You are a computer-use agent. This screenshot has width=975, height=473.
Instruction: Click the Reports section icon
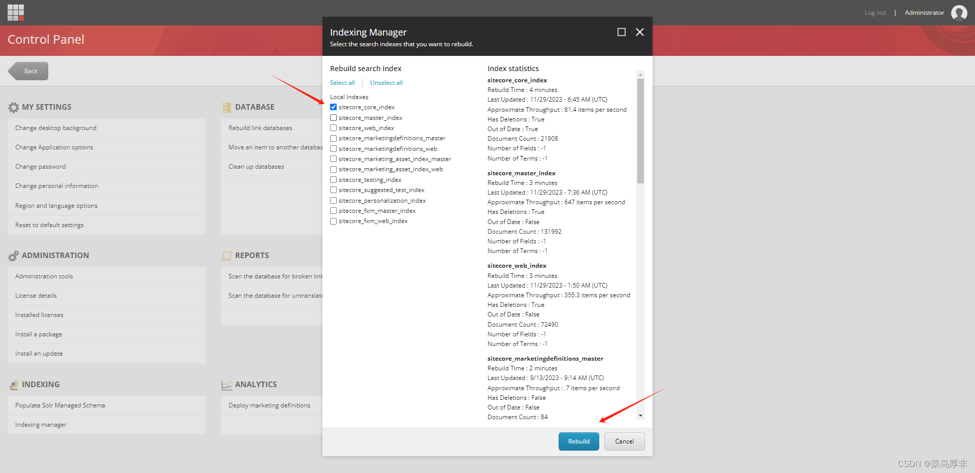pos(227,256)
